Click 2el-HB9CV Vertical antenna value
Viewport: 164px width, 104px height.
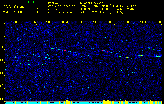[x=101, y=12]
